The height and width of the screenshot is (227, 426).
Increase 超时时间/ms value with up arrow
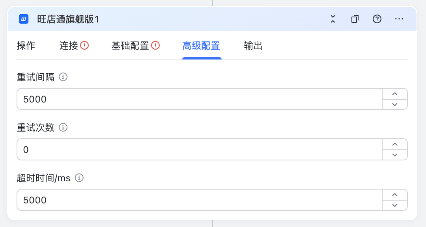[x=395, y=195]
